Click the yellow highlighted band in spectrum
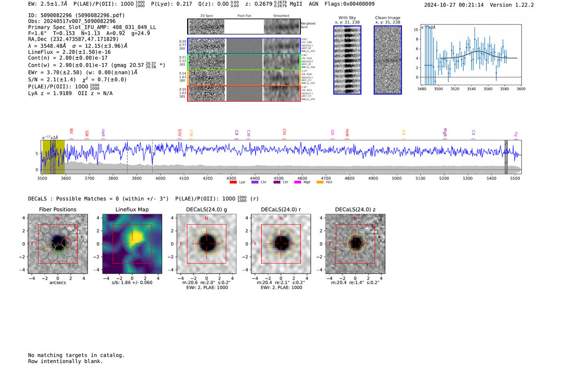This screenshot has height=383, width=562. (x=53, y=157)
